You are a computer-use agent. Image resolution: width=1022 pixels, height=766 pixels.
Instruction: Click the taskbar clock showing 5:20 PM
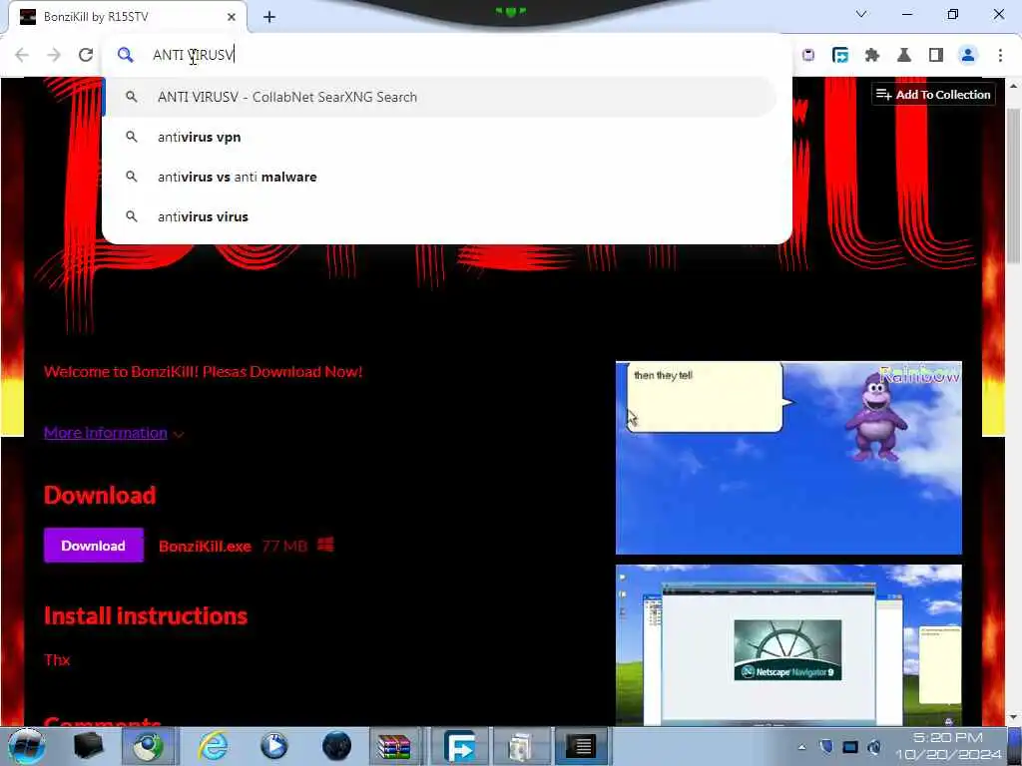pos(948,746)
